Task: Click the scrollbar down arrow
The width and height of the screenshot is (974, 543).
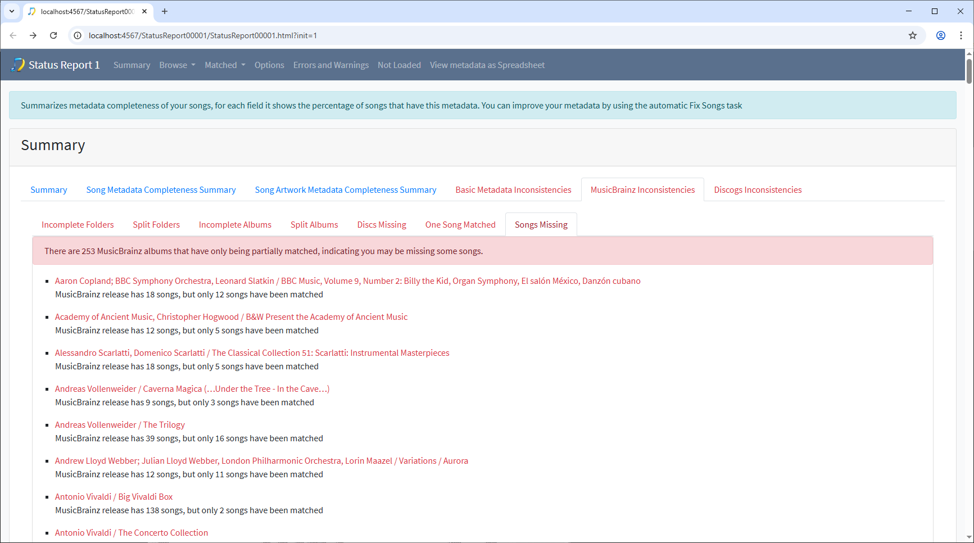Action: (969, 537)
